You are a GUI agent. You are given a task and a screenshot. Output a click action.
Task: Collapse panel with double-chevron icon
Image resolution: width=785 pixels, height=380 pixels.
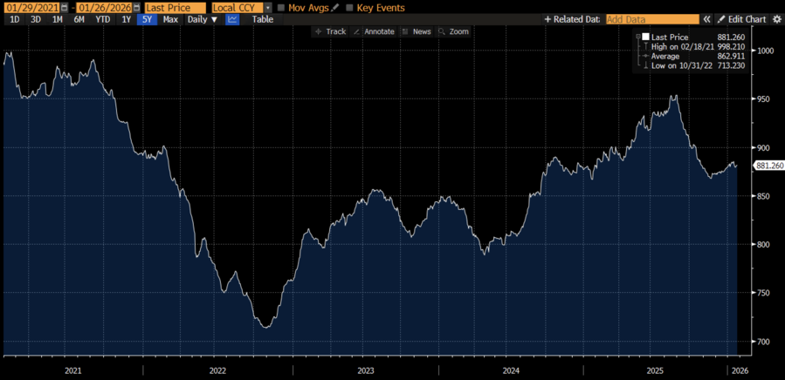coord(708,19)
